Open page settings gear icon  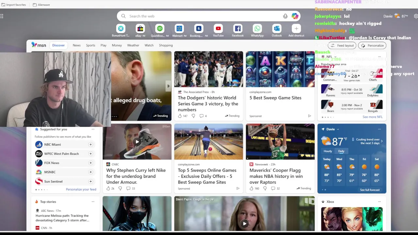tap(416, 16)
